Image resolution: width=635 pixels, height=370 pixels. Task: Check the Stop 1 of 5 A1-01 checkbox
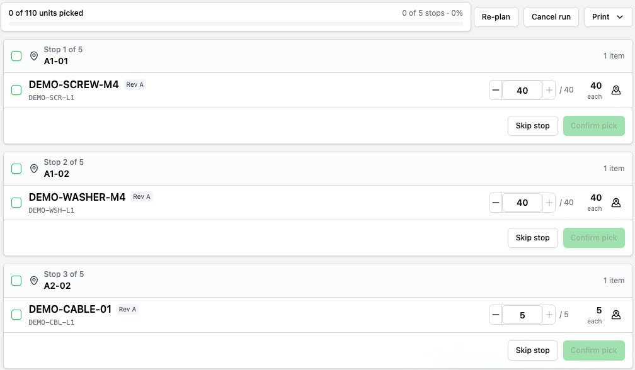(x=16, y=56)
